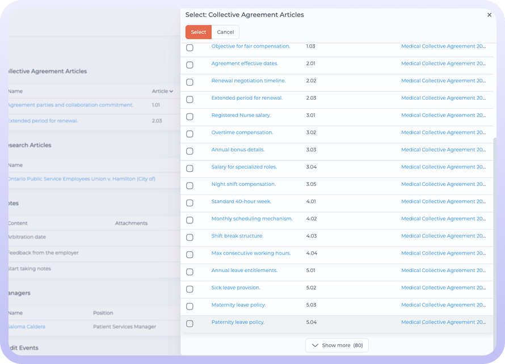Open Ontario Public Service Employees Union research article
This screenshot has height=364, width=505.
[x=81, y=179]
